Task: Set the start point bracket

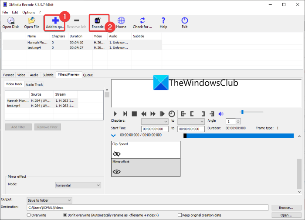Action: (192, 114)
